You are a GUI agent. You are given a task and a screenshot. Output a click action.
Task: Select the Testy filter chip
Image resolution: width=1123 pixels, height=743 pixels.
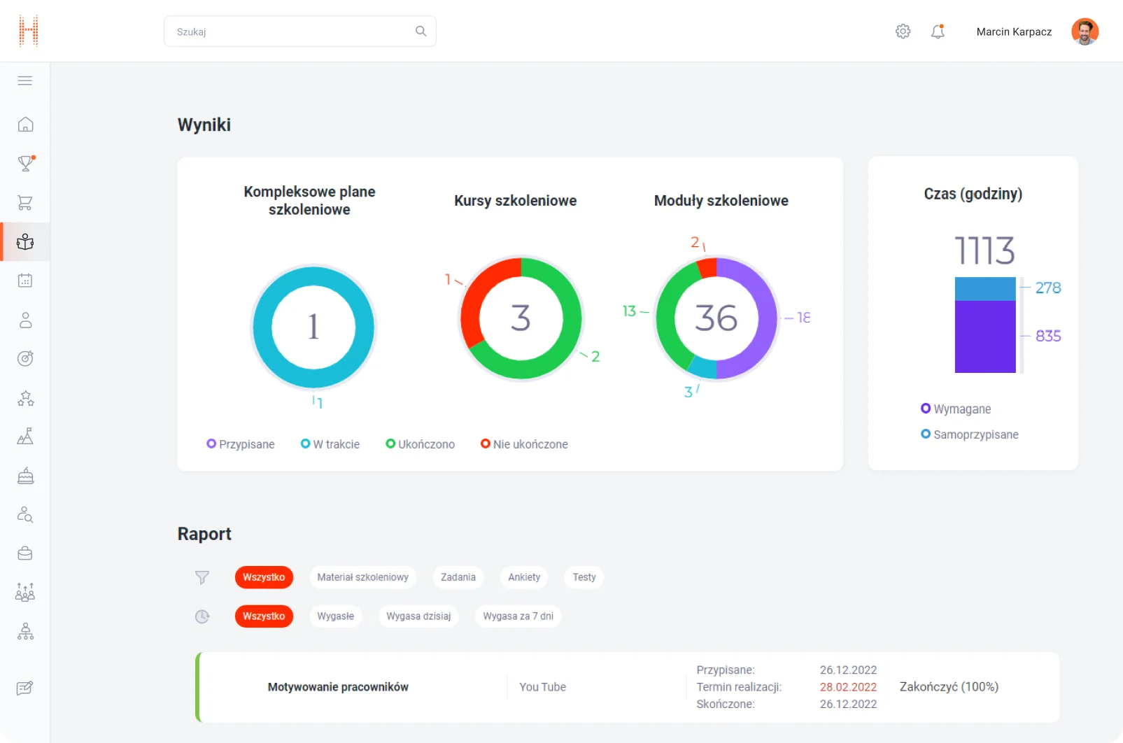pos(584,577)
